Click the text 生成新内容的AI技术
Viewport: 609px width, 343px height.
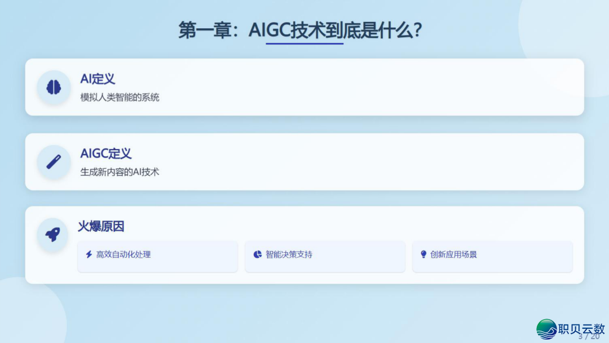120,171
